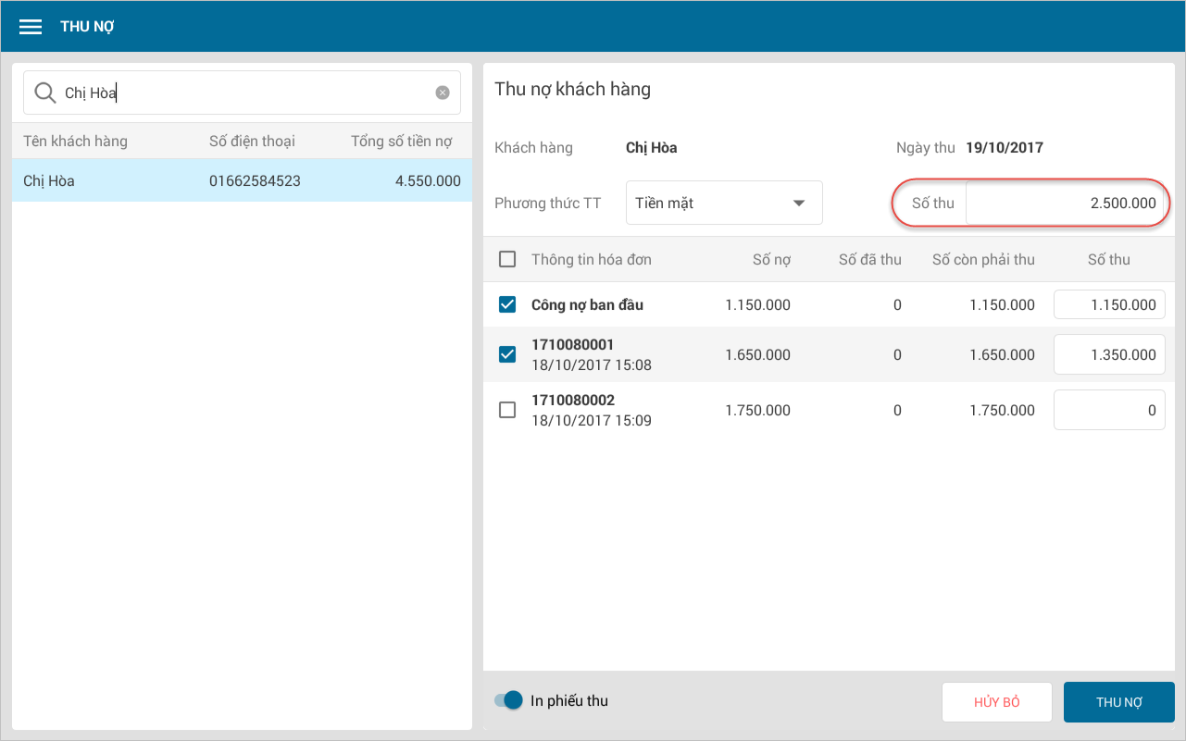Toggle the In phiếu thu switch
1186x741 pixels.
coord(509,700)
